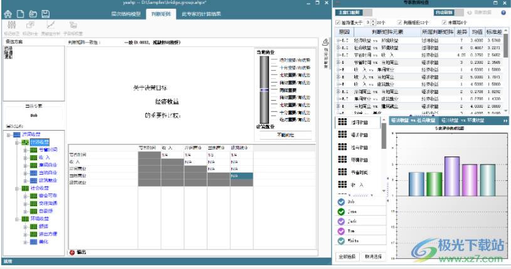Sort table by 均值 column header
Screen dimensions: 511x269
tap(477, 32)
